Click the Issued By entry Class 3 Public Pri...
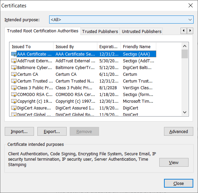 click(x=74, y=88)
